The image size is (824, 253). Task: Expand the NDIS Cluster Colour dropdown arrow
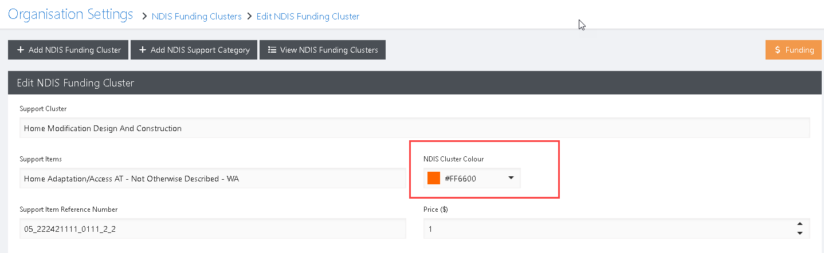pyautogui.click(x=511, y=178)
